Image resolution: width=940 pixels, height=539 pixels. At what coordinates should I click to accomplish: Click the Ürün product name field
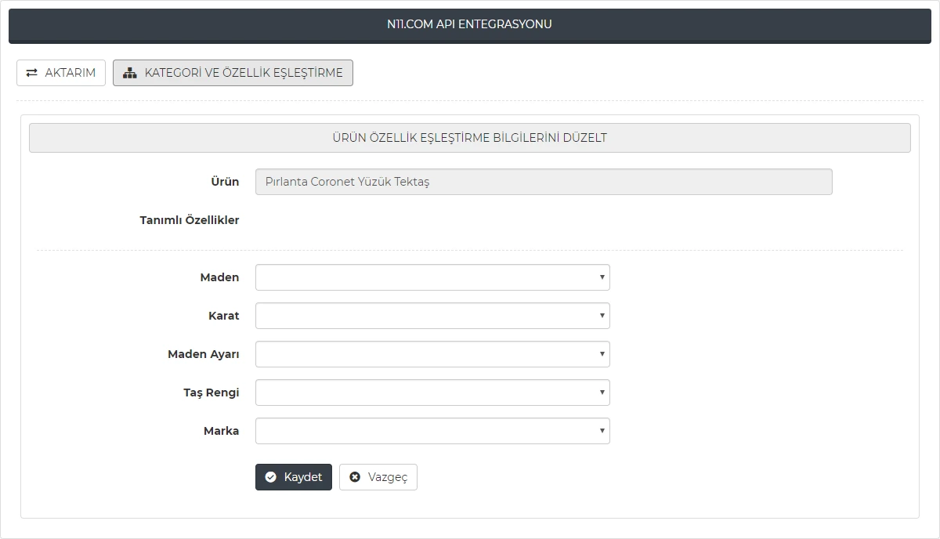(543, 182)
